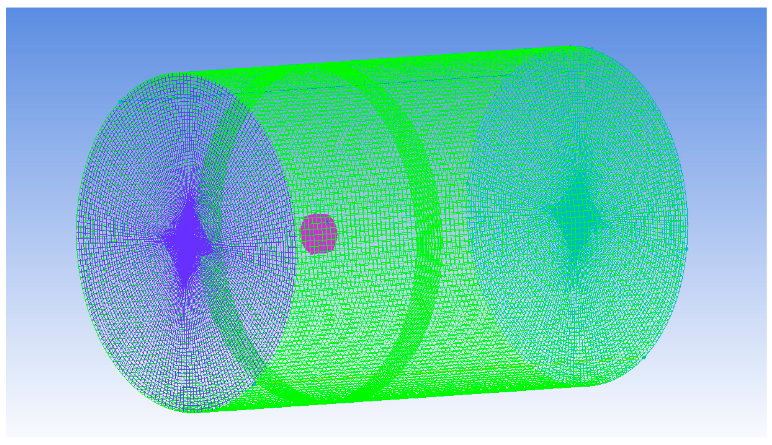Click the magenta sphere inside the cylinder
The width and height of the screenshot is (772, 445).
coord(319,234)
